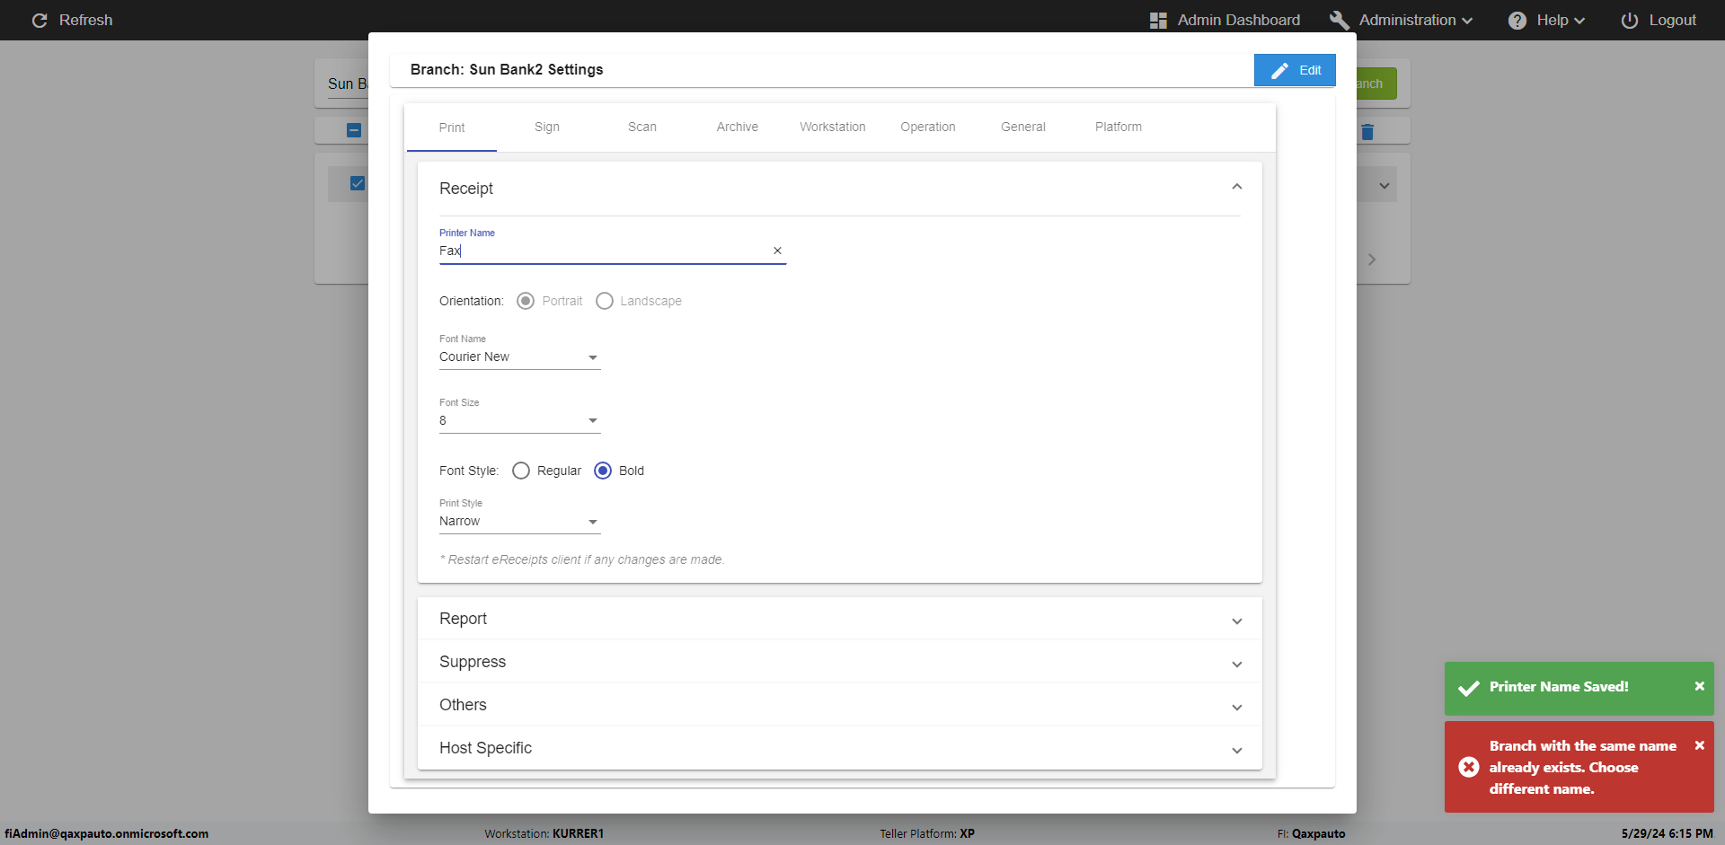Select Regular font style radio button

[521, 471]
